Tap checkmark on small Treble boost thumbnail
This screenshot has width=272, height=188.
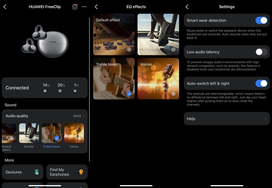(x=57, y=138)
